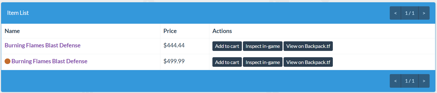
Task: Click the Item List panel title
Action: tap(18, 13)
